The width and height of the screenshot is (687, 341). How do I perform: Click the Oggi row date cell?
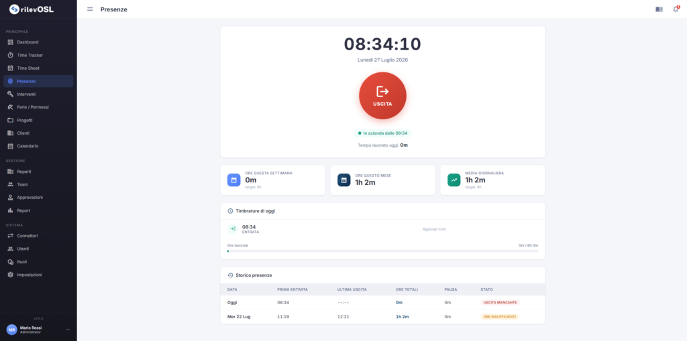[232, 303]
